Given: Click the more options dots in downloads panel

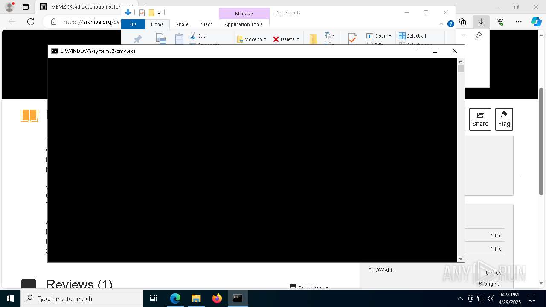Looking at the screenshot, I should 465,35.
